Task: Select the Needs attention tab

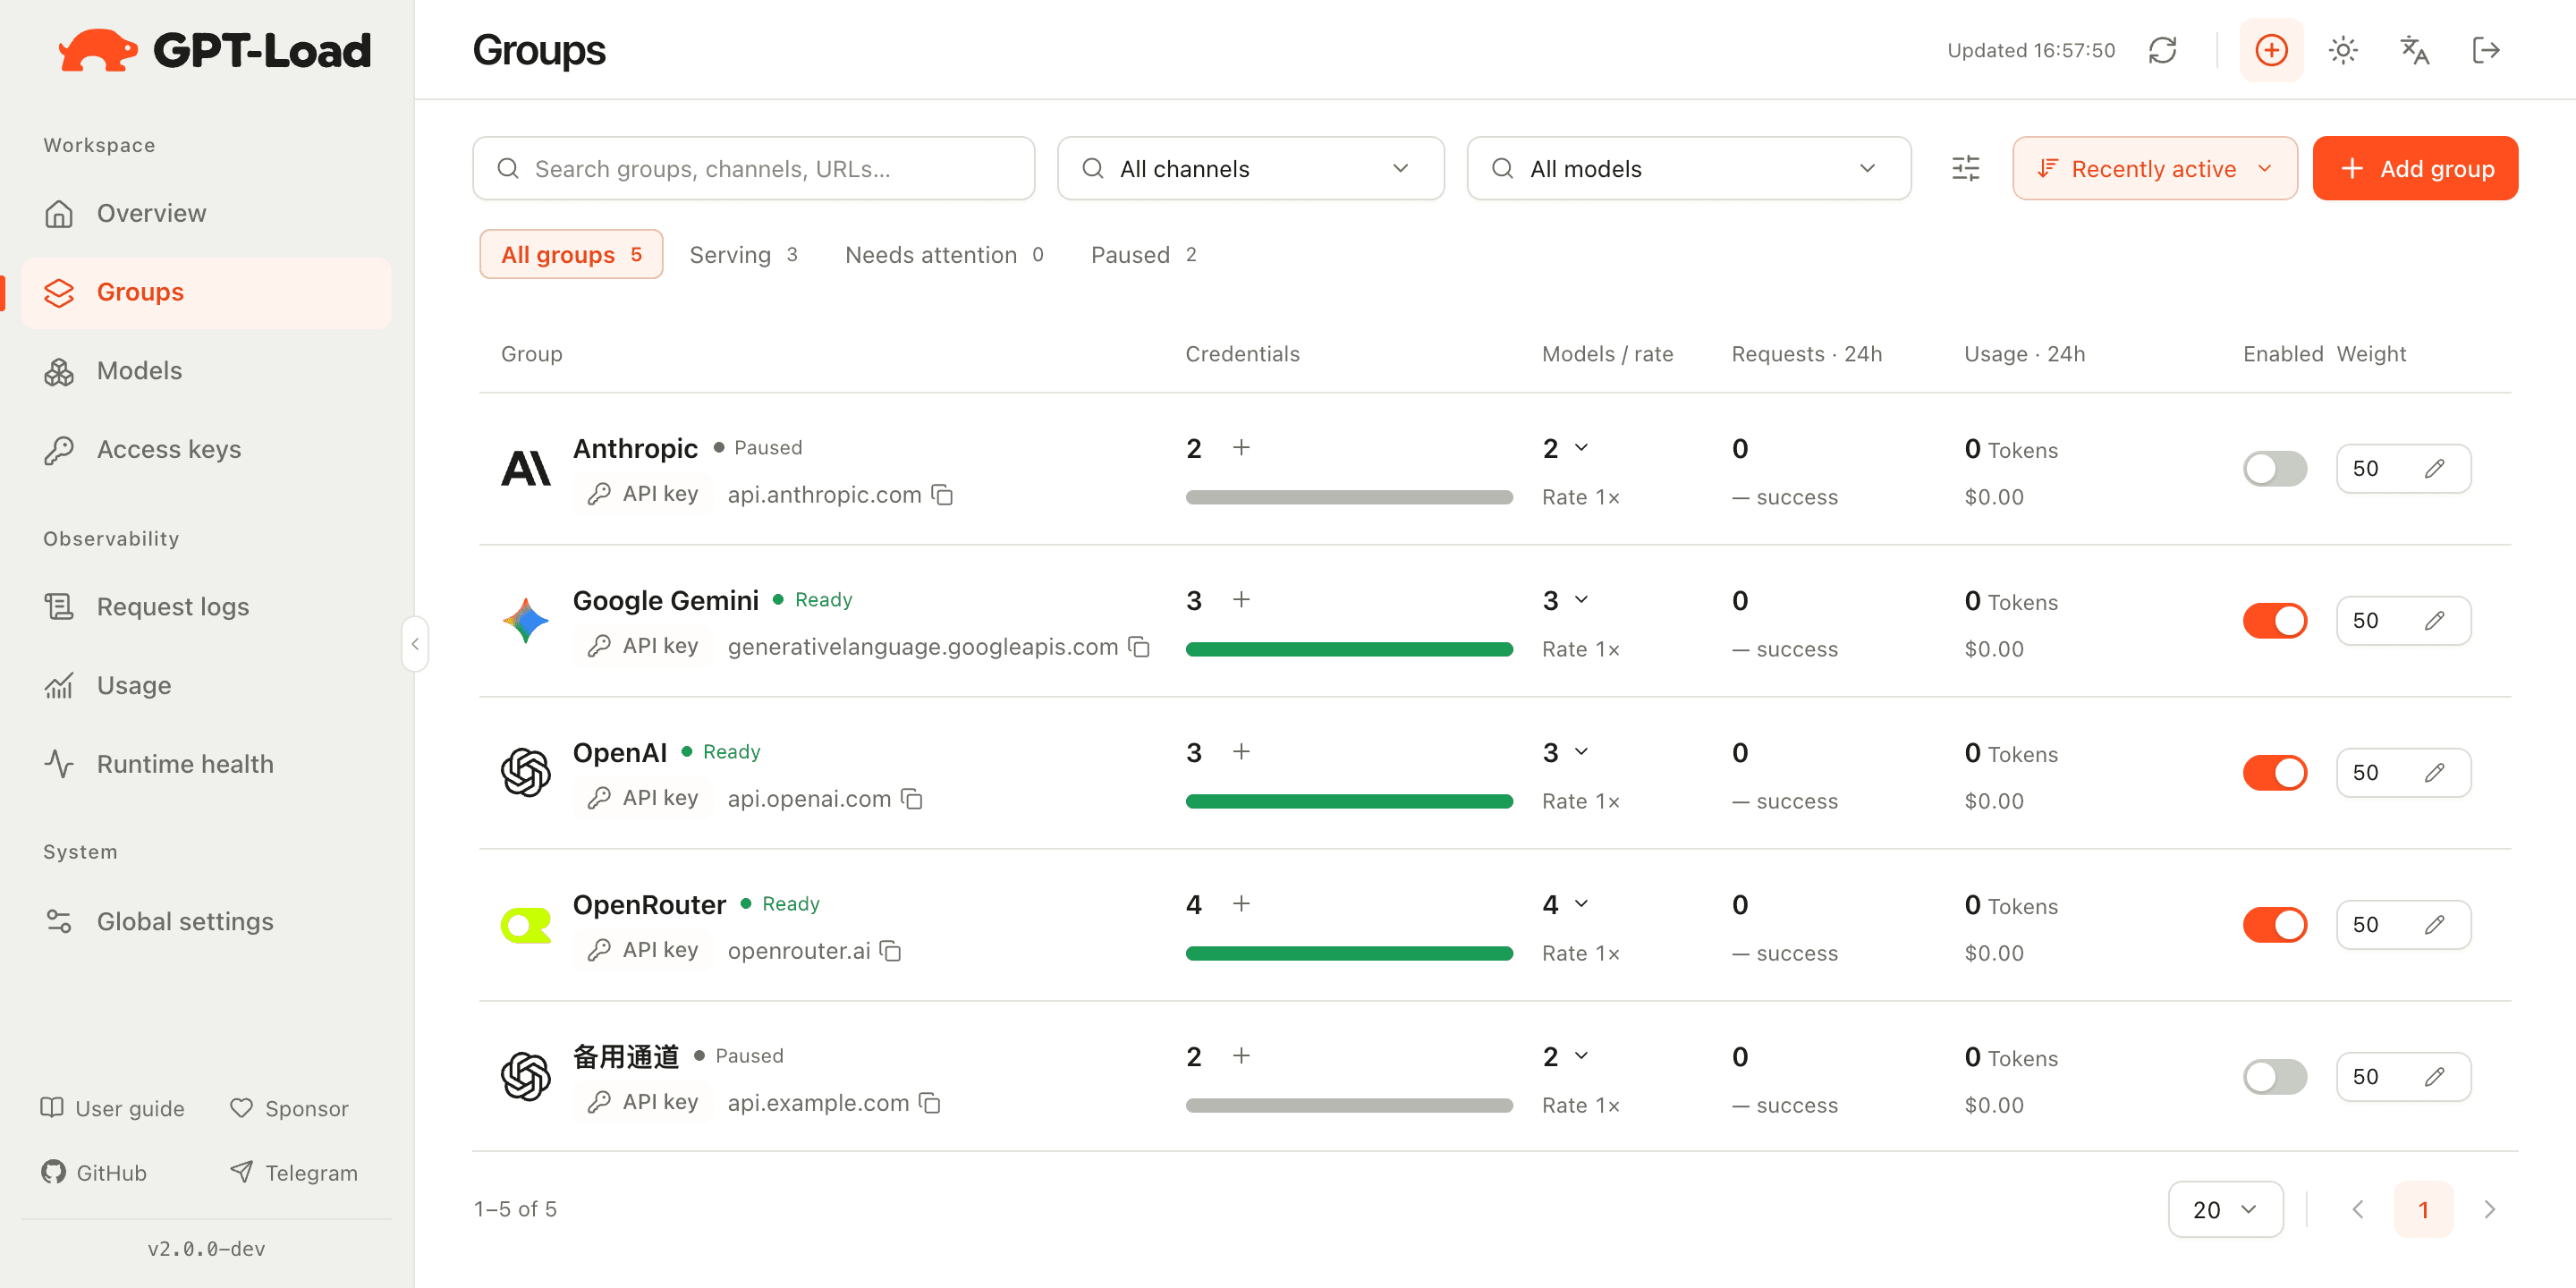Action: [x=944, y=255]
